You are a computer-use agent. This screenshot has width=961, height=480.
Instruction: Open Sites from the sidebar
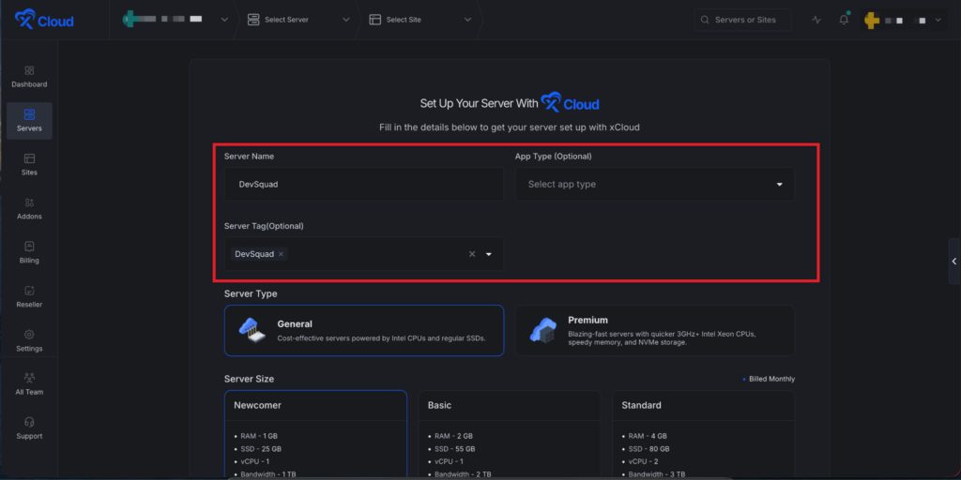pyautogui.click(x=29, y=164)
